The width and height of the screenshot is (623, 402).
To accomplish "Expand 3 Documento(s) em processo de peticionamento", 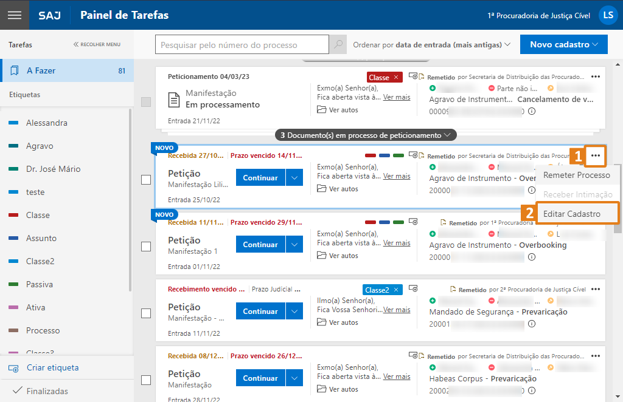I will 365,135.
